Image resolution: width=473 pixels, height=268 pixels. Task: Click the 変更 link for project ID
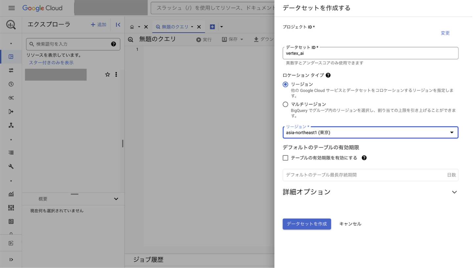pyautogui.click(x=445, y=33)
